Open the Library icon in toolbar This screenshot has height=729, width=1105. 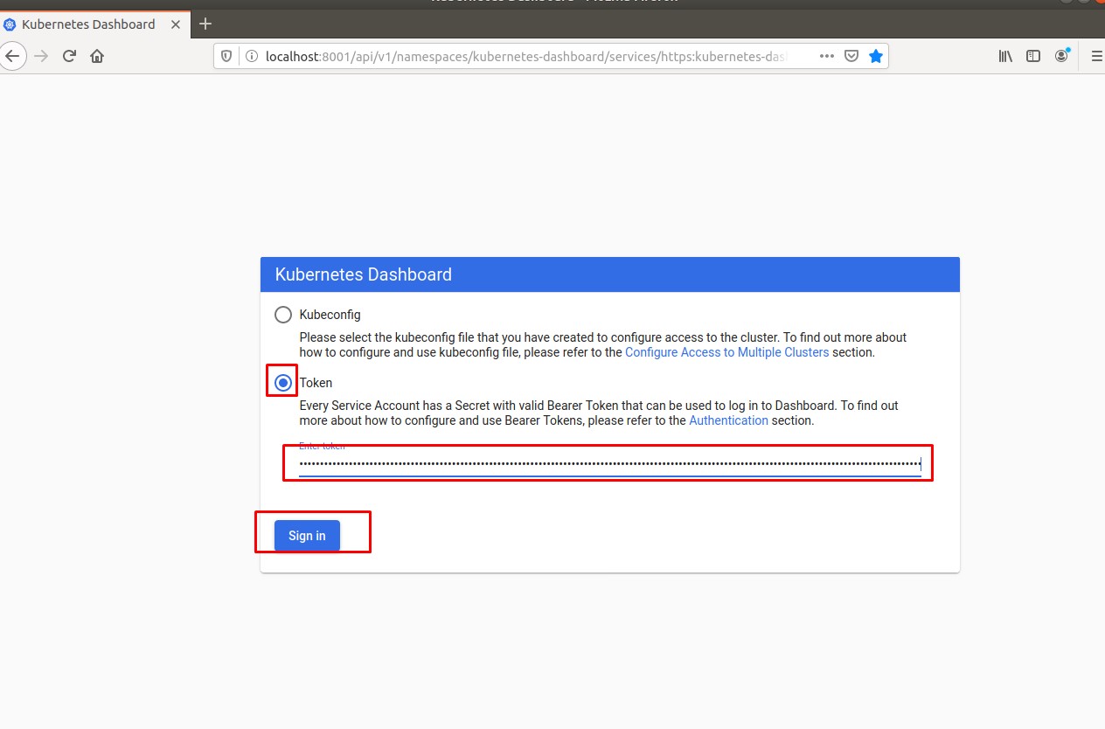(x=1006, y=56)
